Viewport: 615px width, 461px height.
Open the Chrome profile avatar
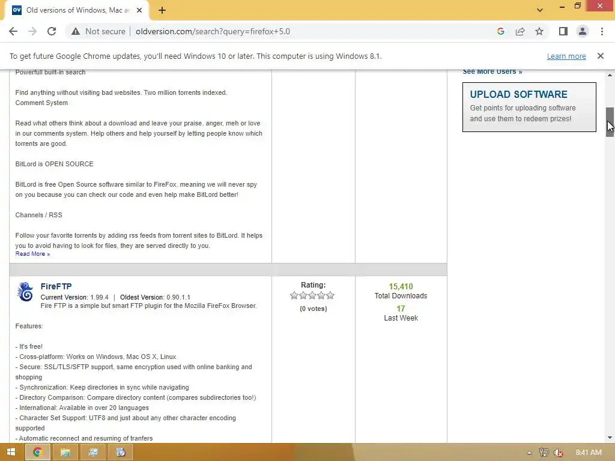click(583, 31)
